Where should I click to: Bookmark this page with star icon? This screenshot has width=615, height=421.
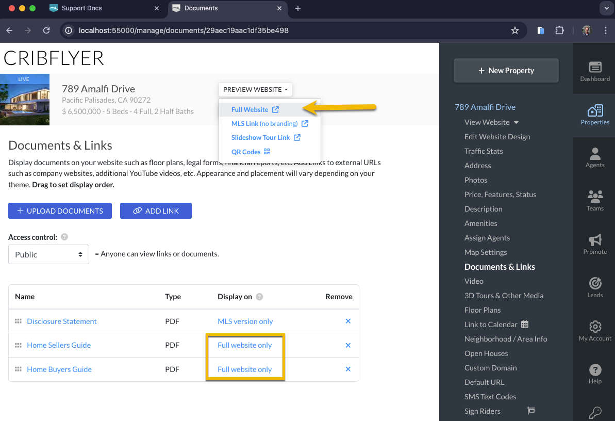click(514, 30)
